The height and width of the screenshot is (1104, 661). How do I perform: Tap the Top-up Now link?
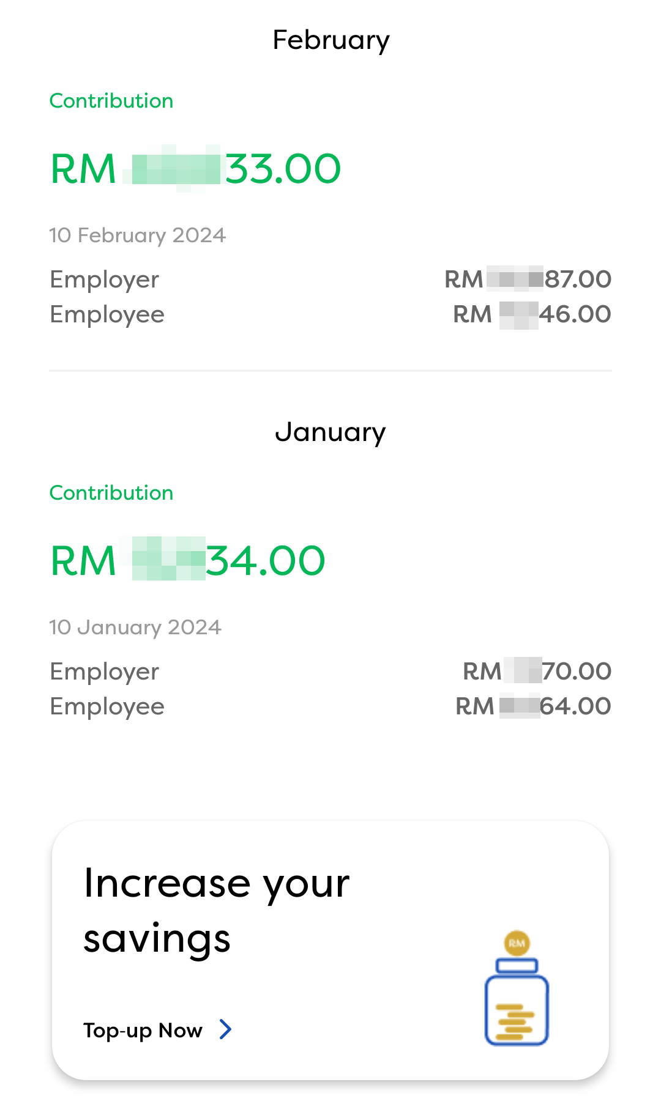(143, 1031)
